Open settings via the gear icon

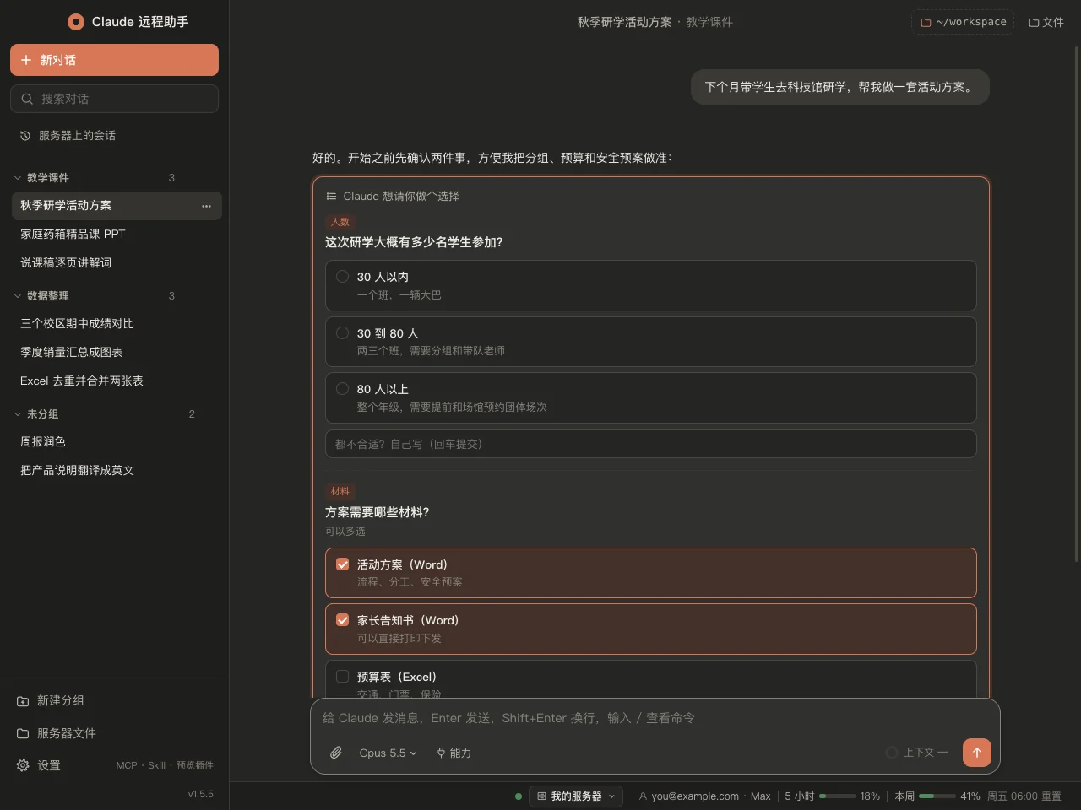[x=23, y=765]
